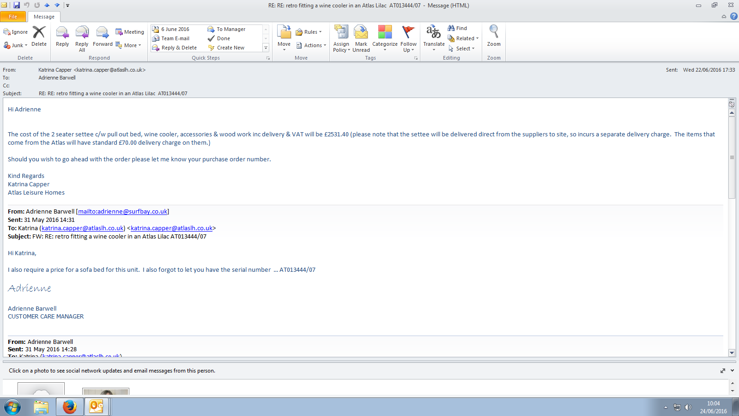Run the '6 June 2016' quick step
This screenshot has width=739, height=416.
point(171,29)
